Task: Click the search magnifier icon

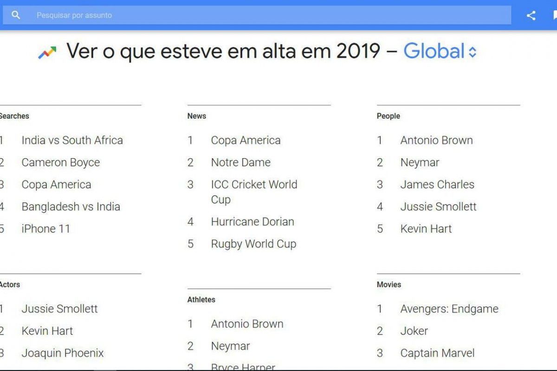Action: pos(16,15)
